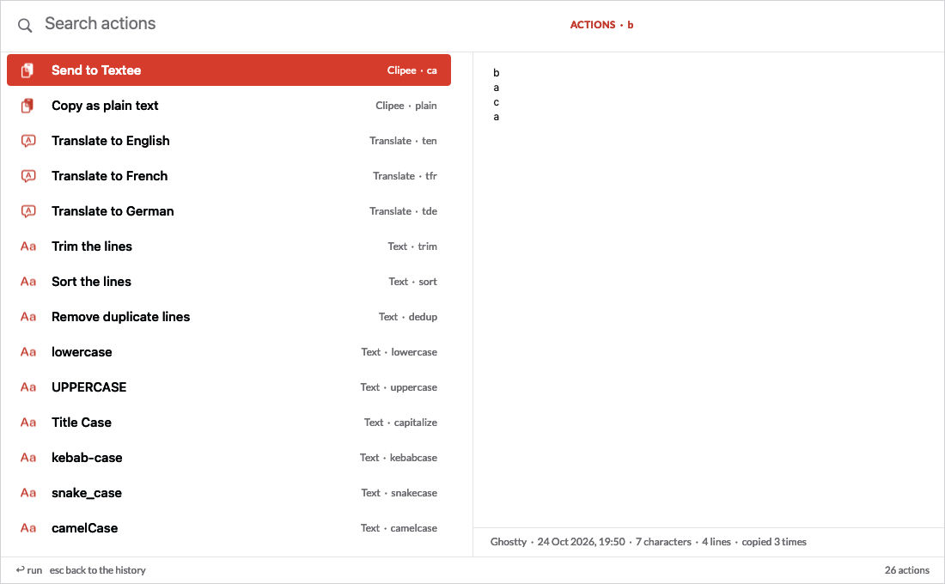945x584 pixels.
Task: Click the 'Clipee · ca' shortcut label
Action: click(x=412, y=70)
